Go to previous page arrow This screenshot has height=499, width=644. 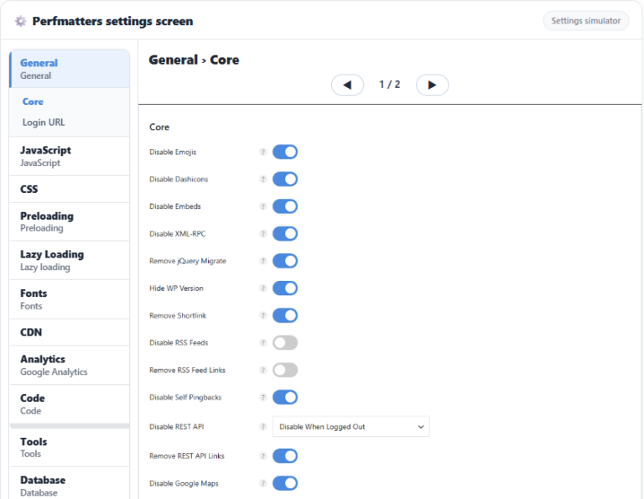point(347,85)
